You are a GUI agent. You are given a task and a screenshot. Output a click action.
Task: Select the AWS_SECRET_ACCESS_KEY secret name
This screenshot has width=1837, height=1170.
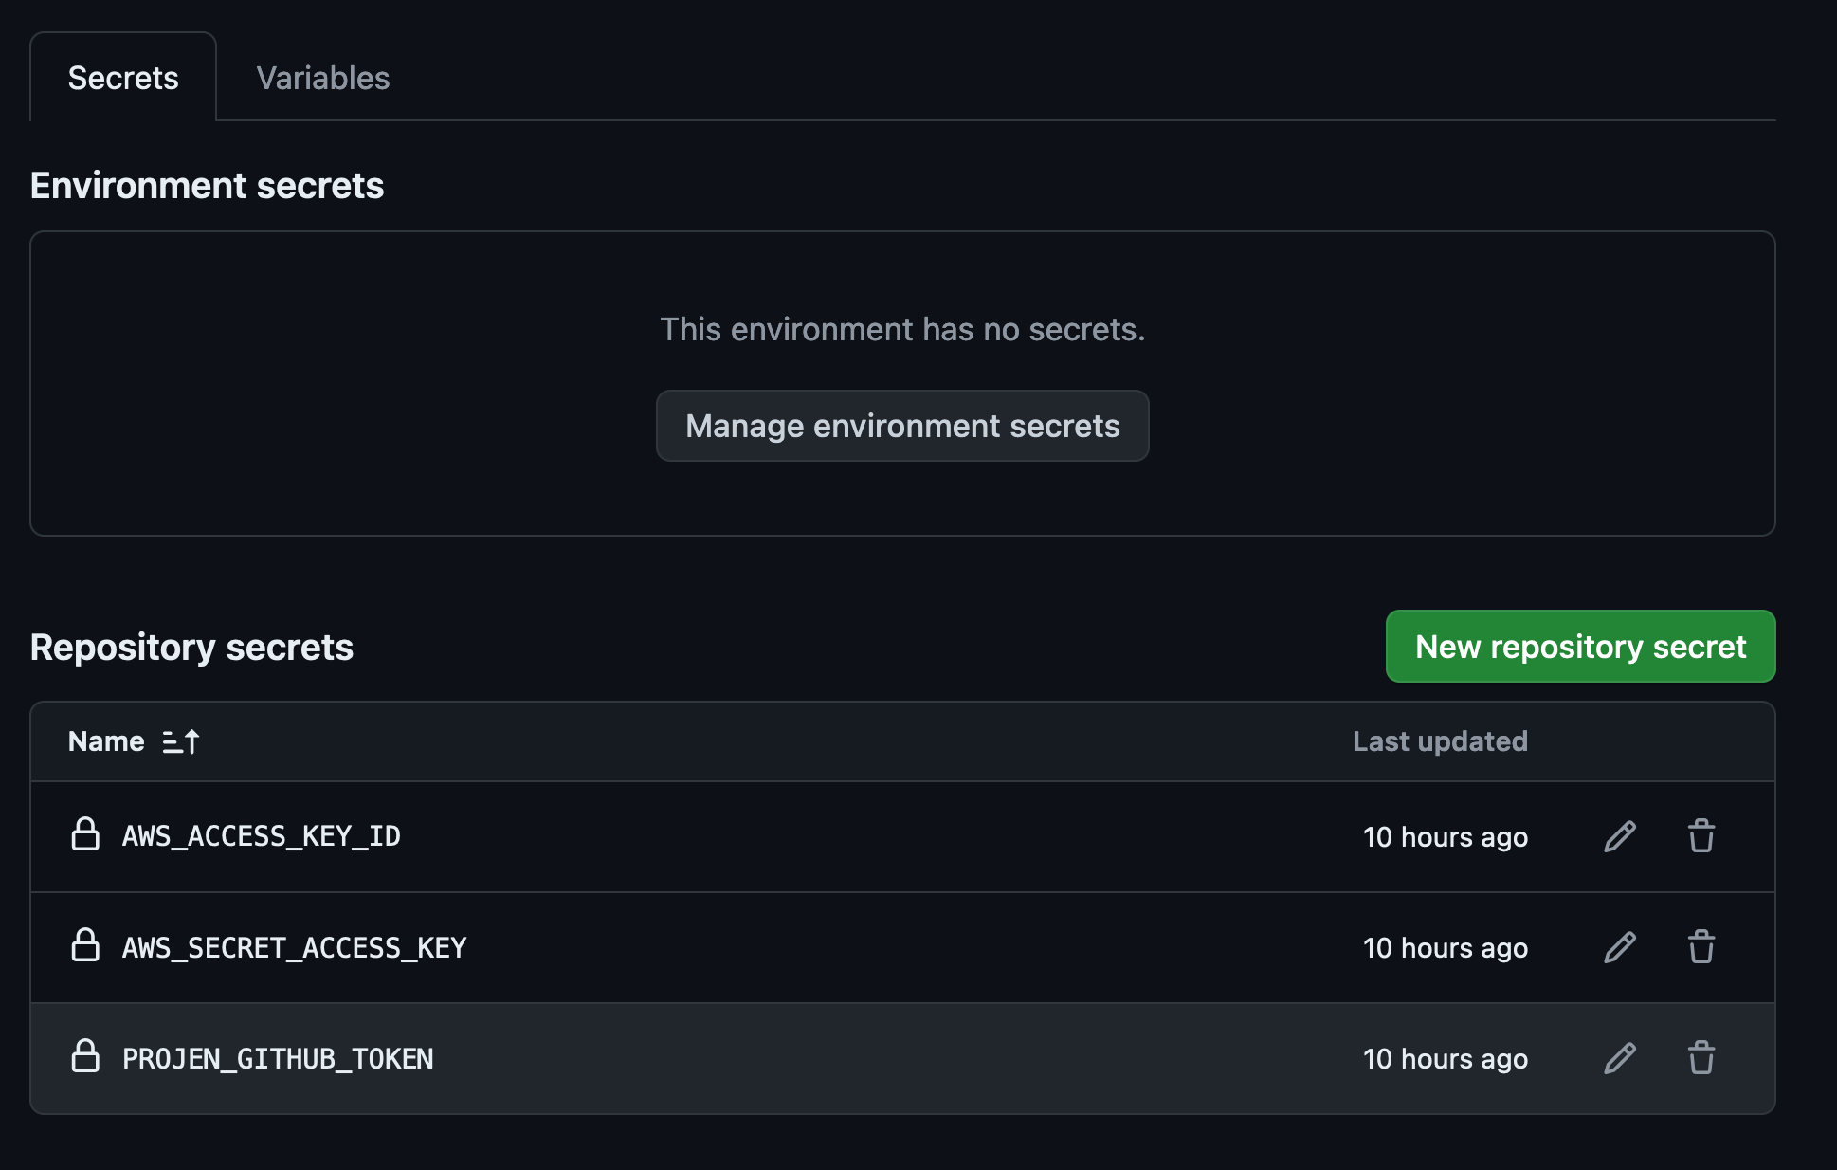tap(294, 947)
